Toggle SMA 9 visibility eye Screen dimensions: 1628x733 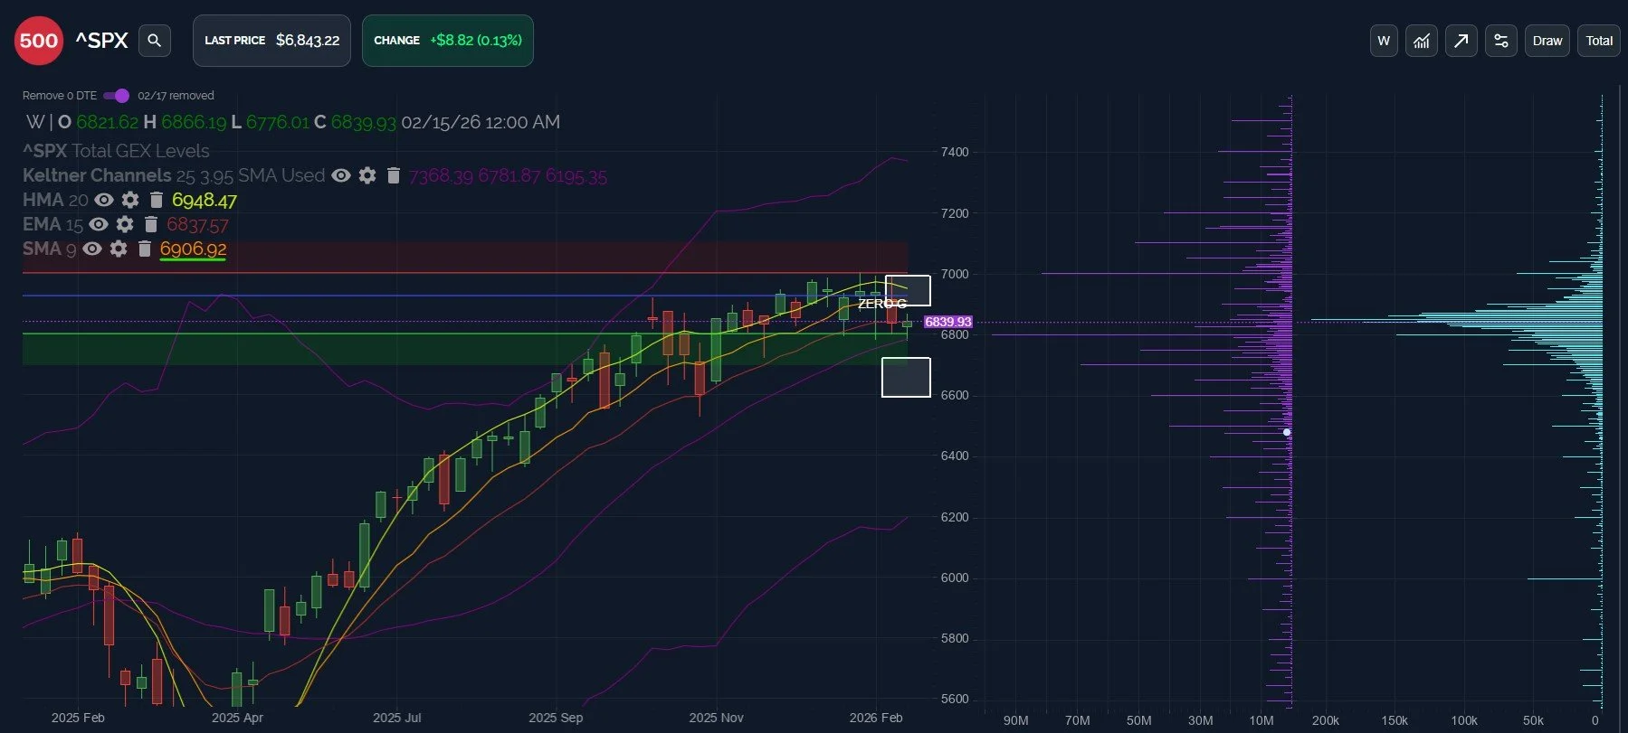[x=92, y=249]
